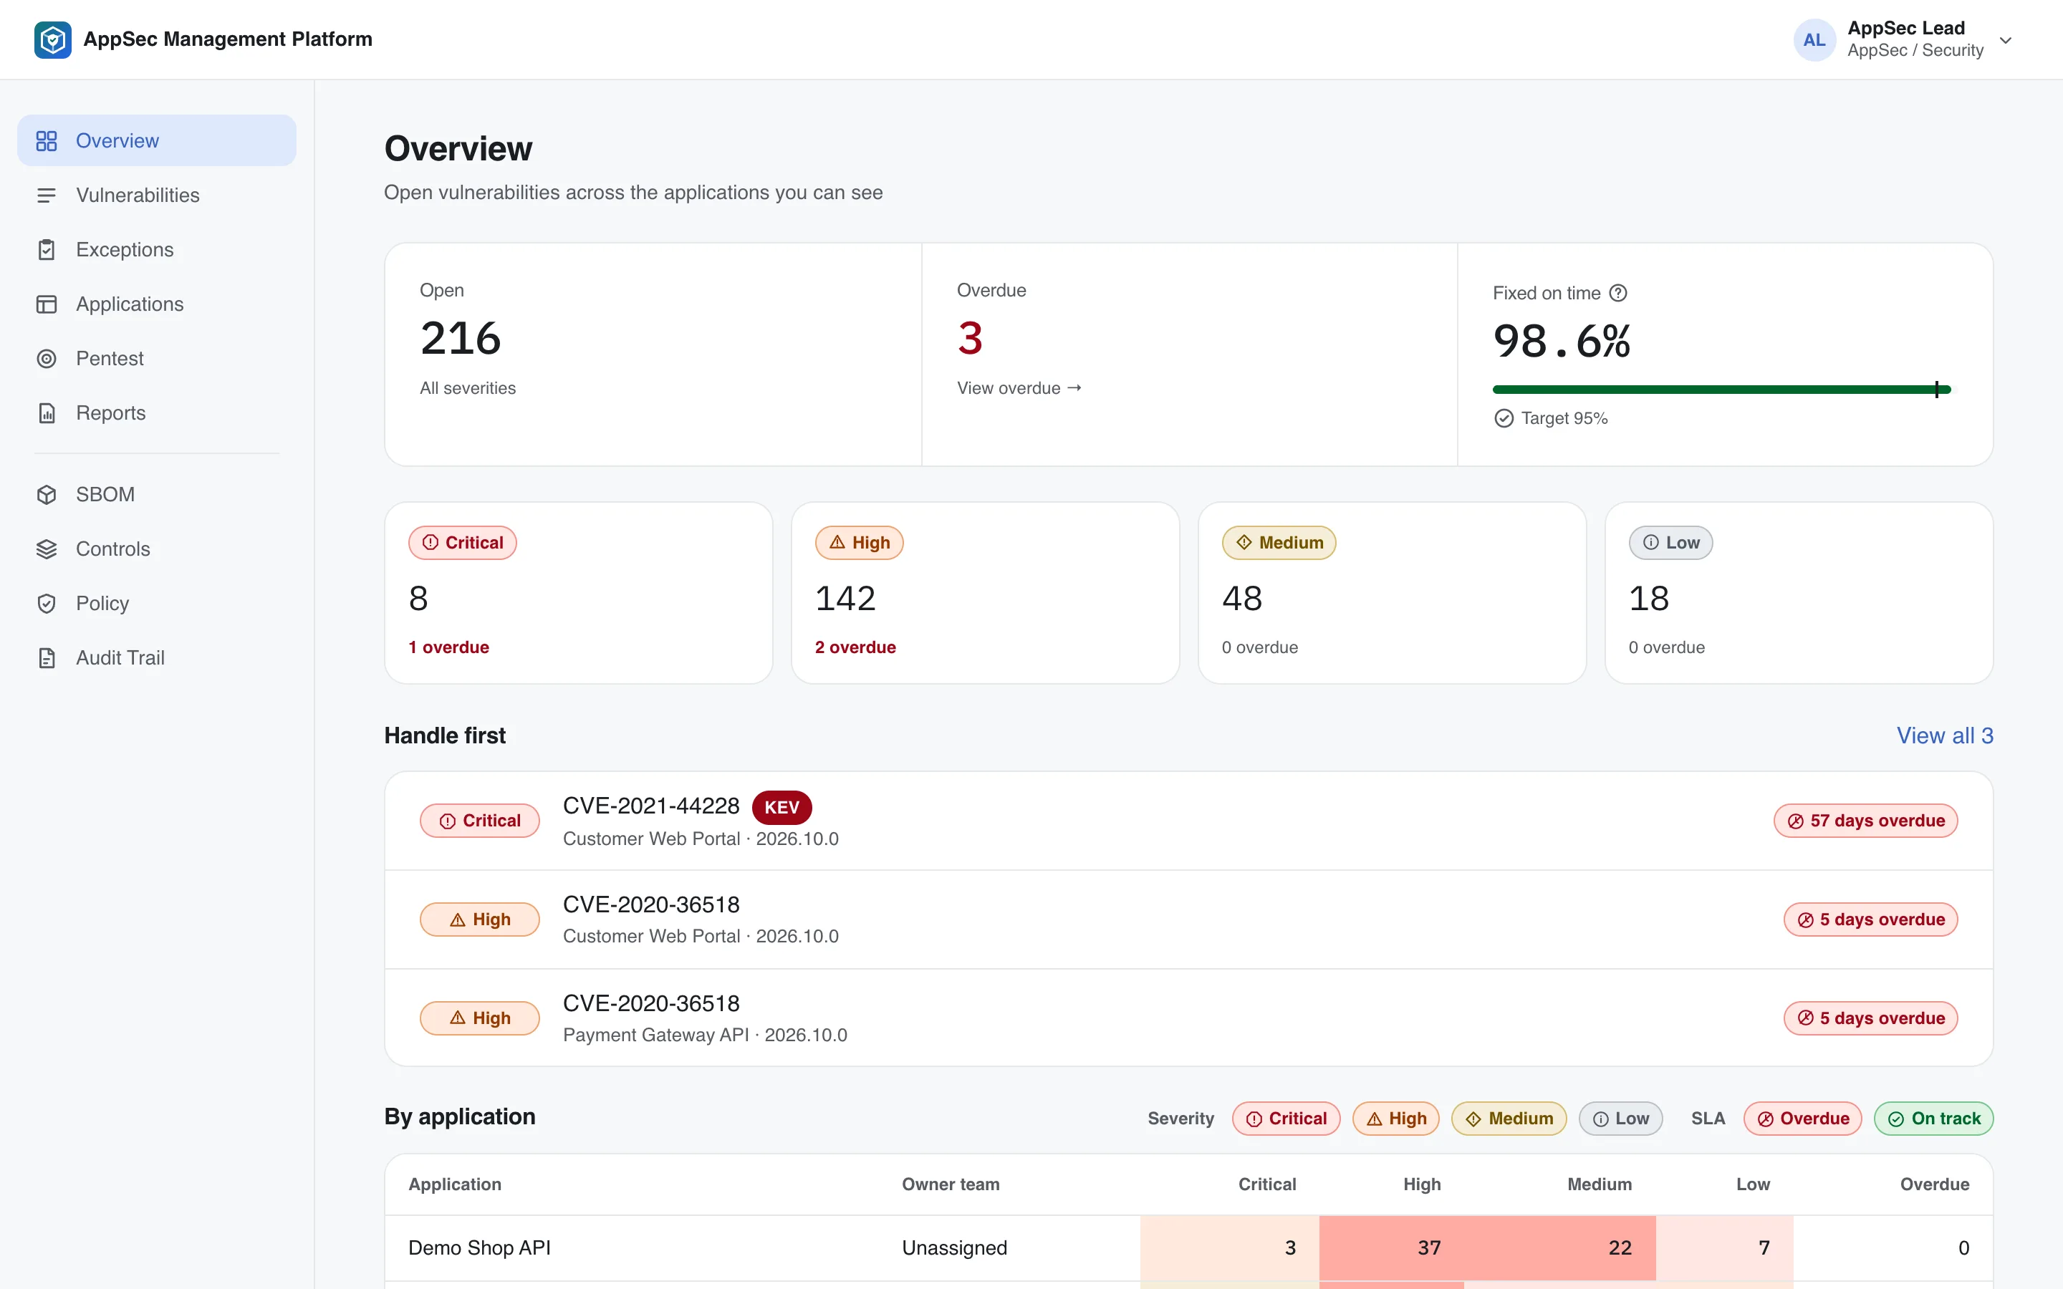This screenshot has height=1289, width=2063.
Task: Toggle the Overdue SLA filter chip
Action: point(1802,1119)
